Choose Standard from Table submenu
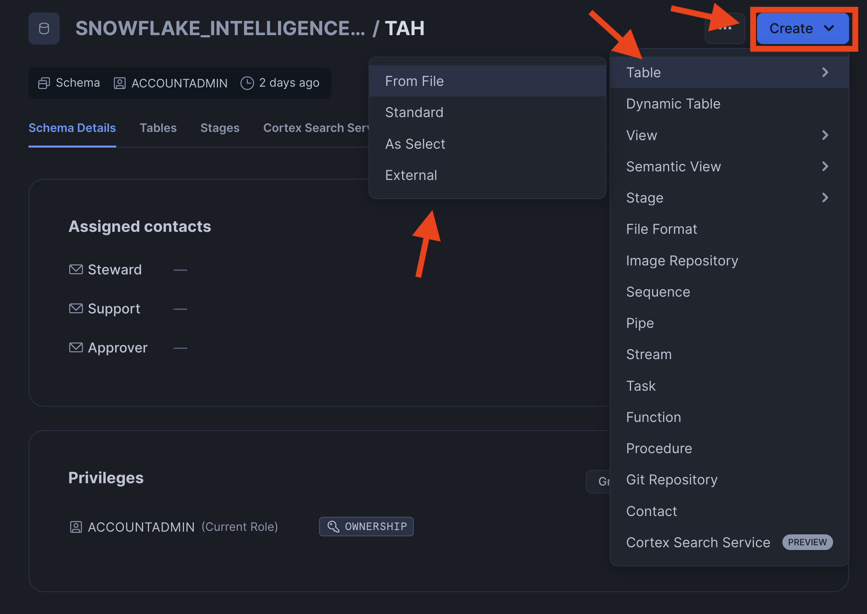 coord(414,112)
